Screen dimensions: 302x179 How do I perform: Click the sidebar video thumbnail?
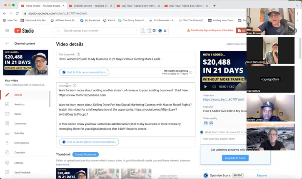point(25,63)
